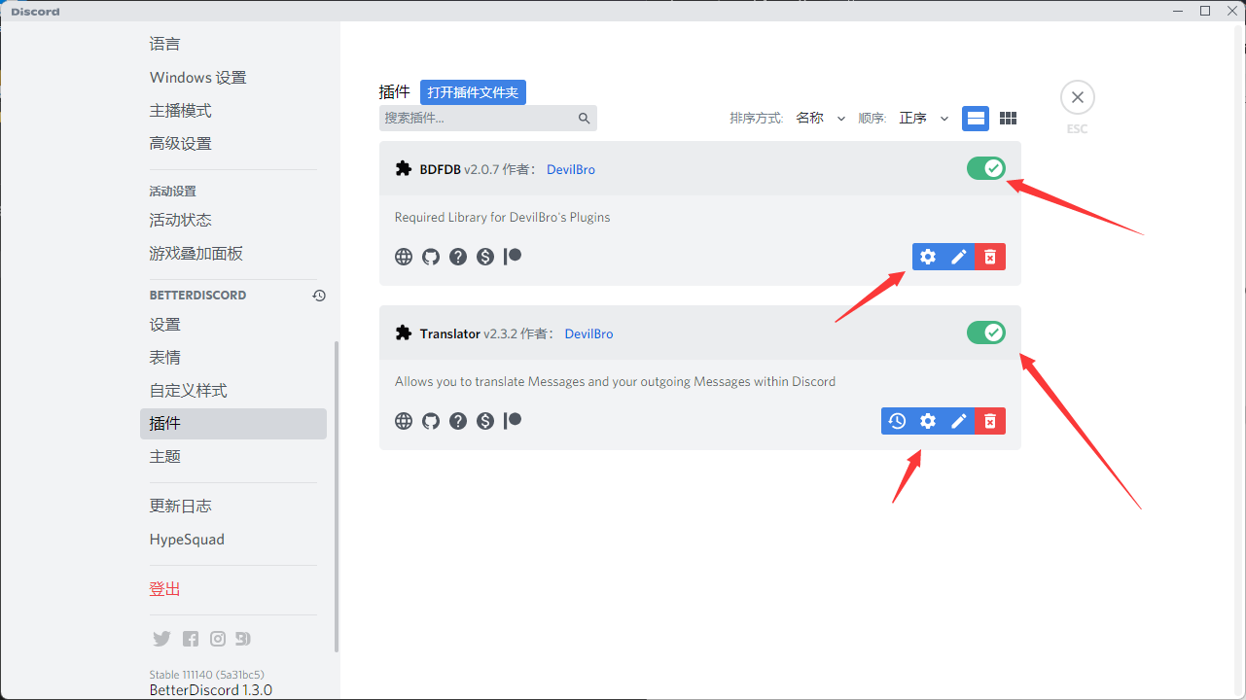Click 登出 log out

pos(233,588)
